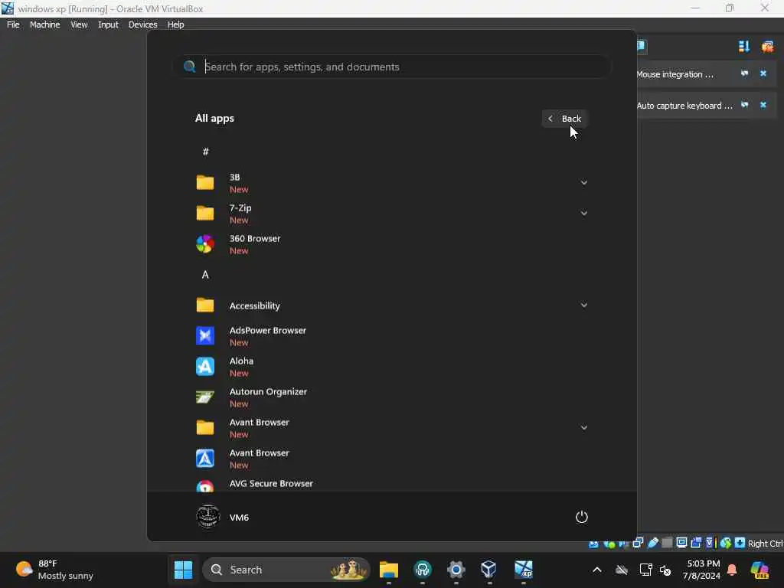Click the taskbar Search box
The height and width of the screenshot is (588, 784).
286,570
